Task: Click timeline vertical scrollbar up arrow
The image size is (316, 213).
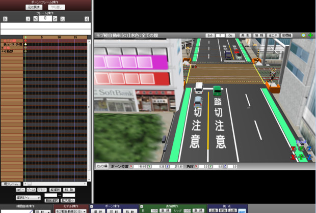Action: click(89, 41)
